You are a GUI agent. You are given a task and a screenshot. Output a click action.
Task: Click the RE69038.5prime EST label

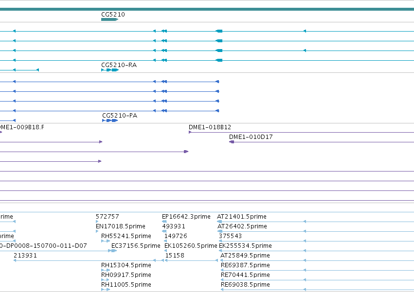[x=245, y=285]
